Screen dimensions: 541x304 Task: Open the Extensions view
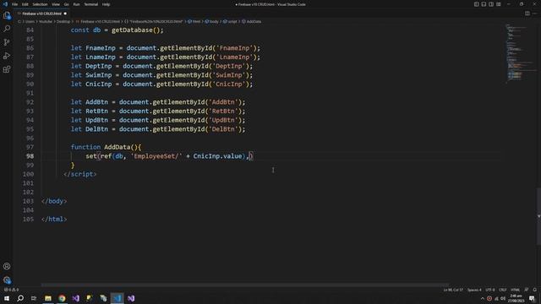pyautogui.click(x=7, y=69)
